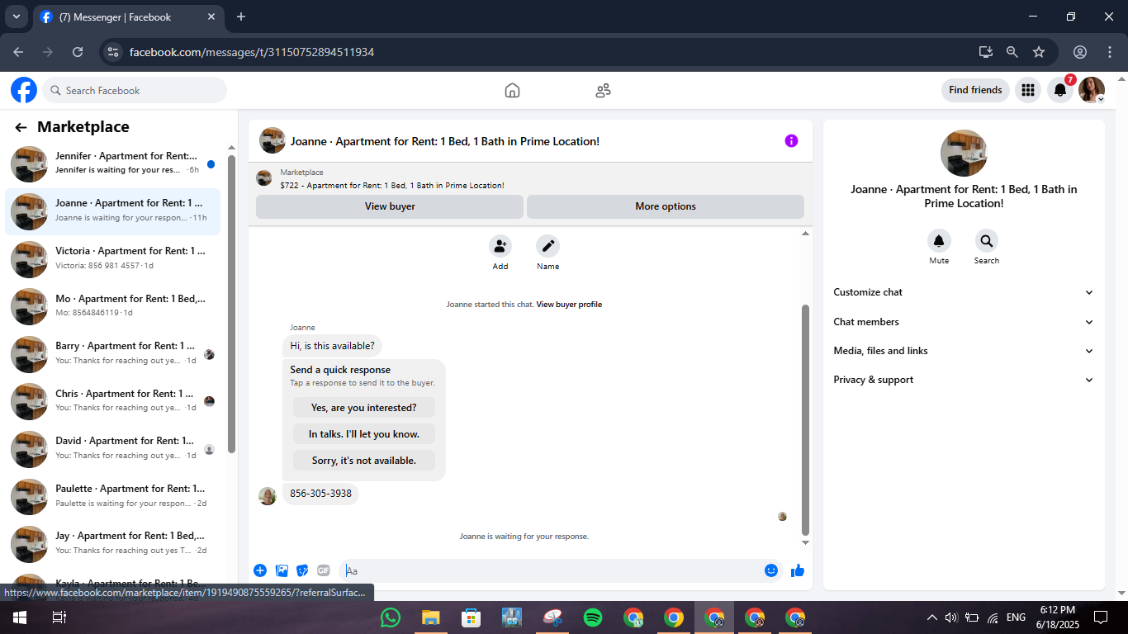The image size is (1128, 634).
Task: Click the chat messages vertical scrollbar
Action: click(x=805, y=421)
